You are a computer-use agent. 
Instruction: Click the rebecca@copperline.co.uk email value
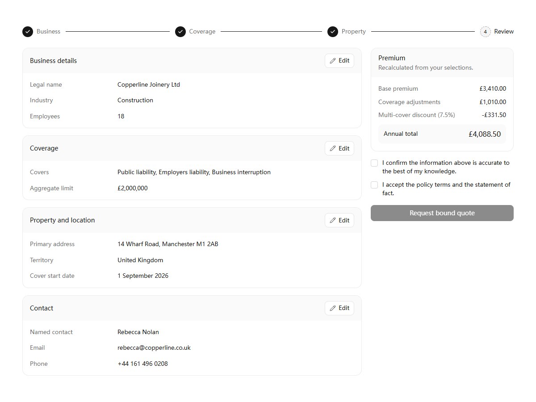click(154, 348)
